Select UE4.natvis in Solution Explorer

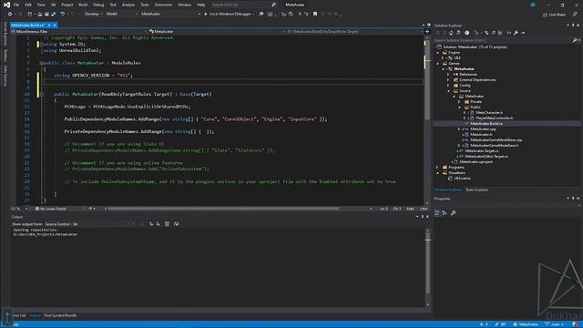pos(462,179)
